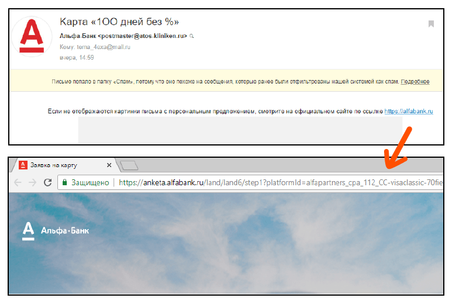The width and height of the screenshot is (452, 305).
Task: Click the sender name Альфа-Банк
Action: [x=78, y=36]
